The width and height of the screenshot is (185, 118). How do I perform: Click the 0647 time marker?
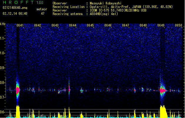pos(126,25)
